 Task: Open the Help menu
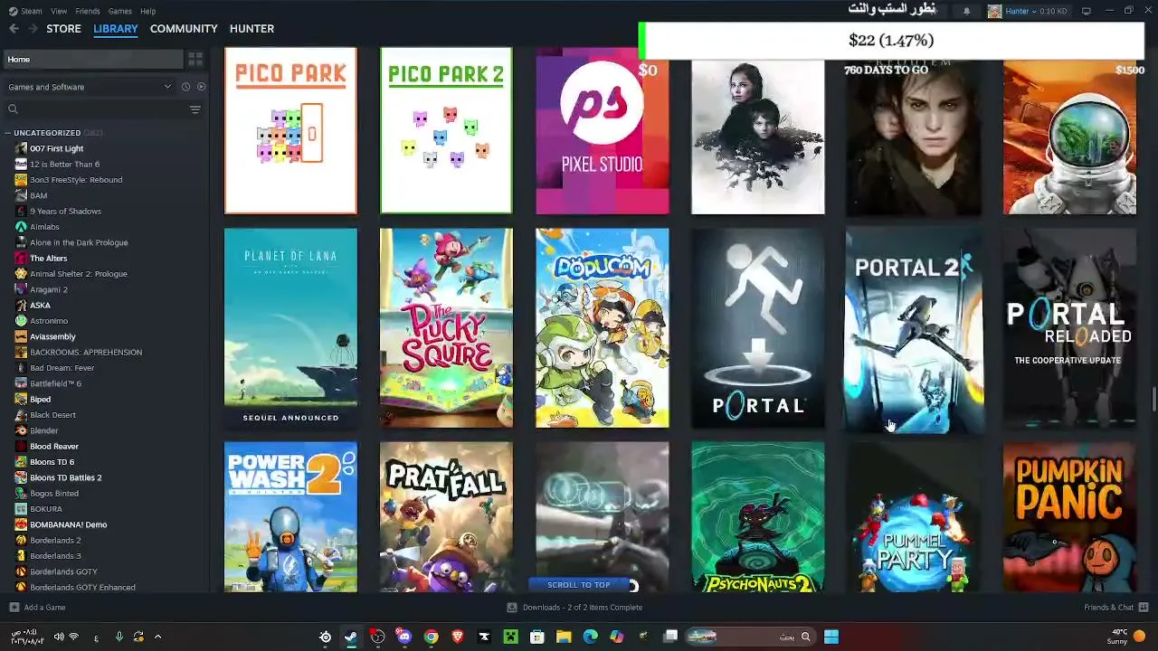(147, 11)
